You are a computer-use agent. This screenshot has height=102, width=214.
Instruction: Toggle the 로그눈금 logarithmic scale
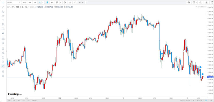199,100
